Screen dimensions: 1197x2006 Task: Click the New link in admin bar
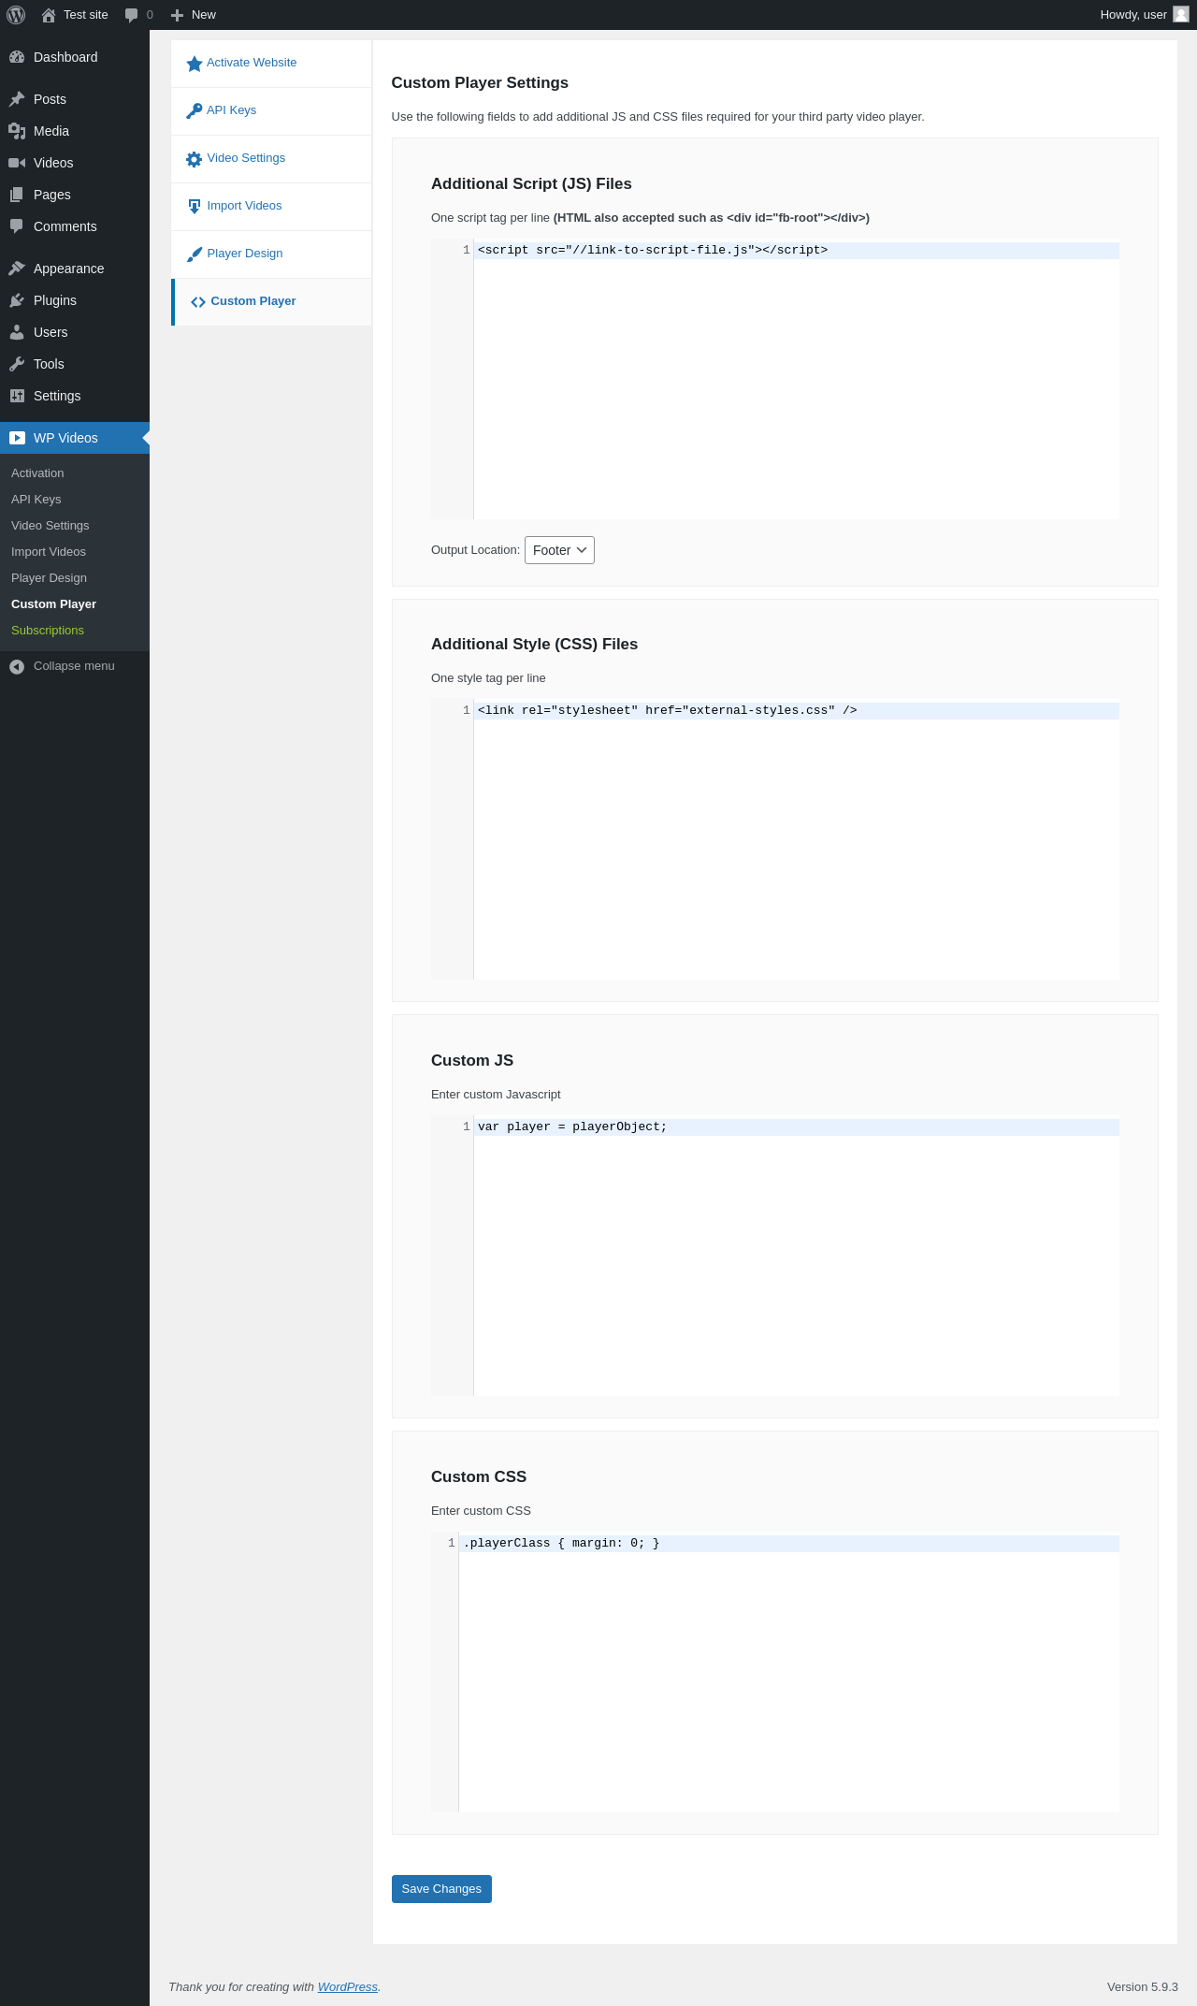pyautogui.click(x=204, y=15)
